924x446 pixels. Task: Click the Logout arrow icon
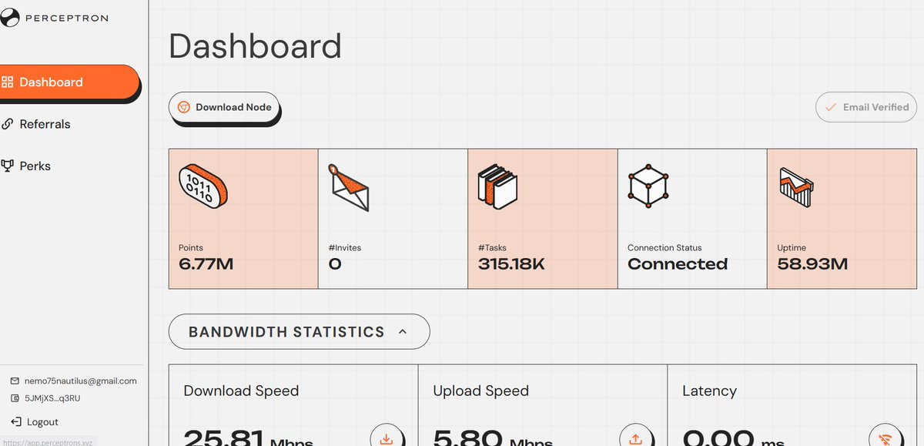[15, 421]
